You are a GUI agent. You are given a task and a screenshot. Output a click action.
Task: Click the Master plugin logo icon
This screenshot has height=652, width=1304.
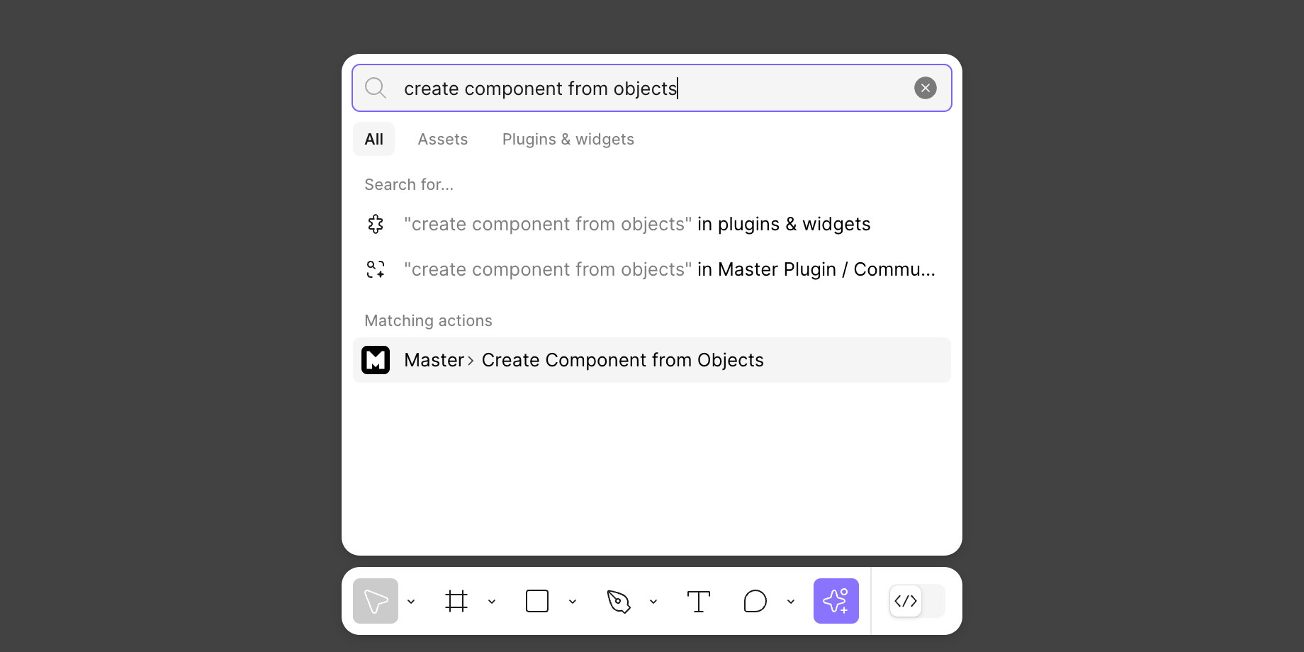click(376, 360)
